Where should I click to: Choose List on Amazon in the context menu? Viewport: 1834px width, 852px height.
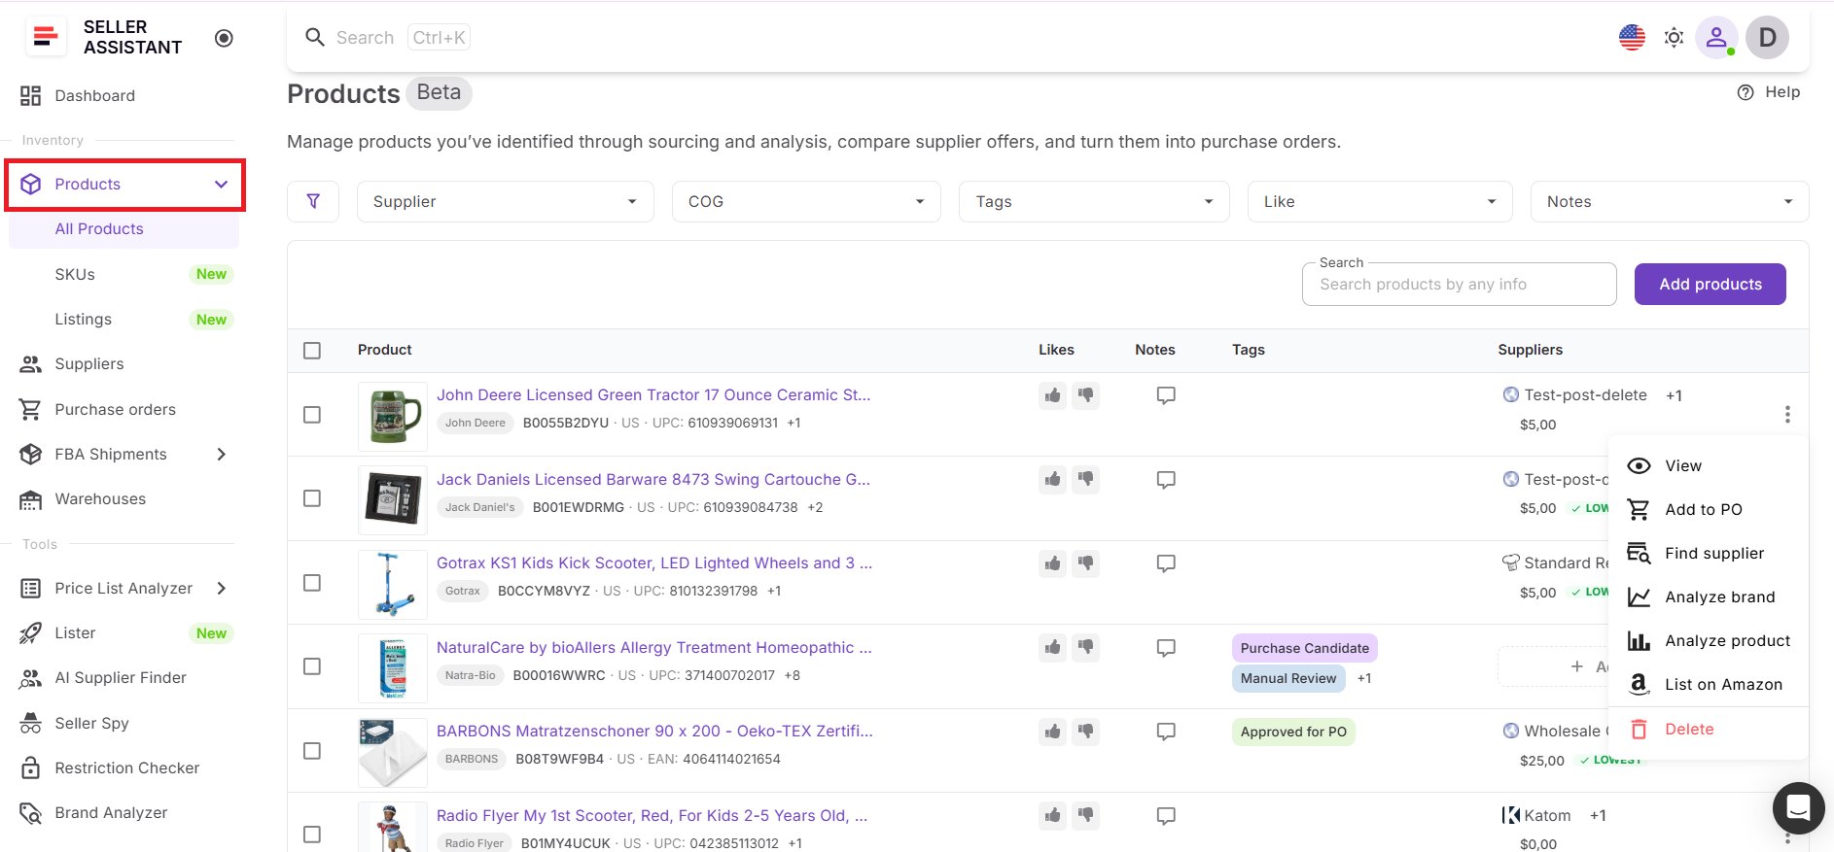point(1709,684)
